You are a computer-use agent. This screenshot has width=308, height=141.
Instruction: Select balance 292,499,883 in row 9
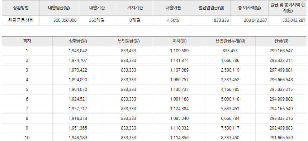pos(281,128)
